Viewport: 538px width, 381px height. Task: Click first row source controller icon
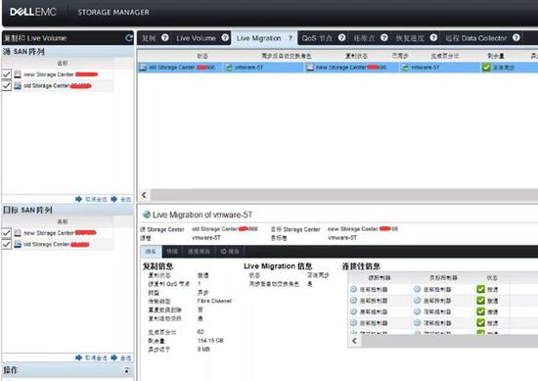[353, 289]
